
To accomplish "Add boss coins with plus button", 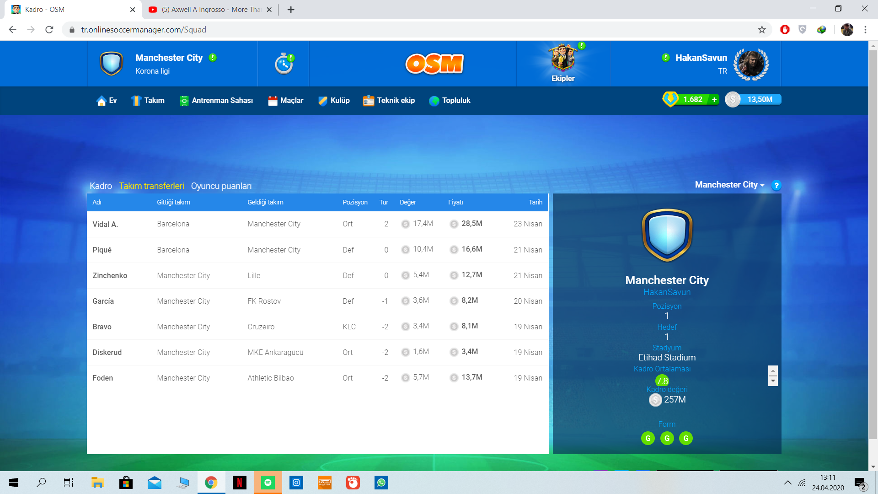I will click(714, 100).
